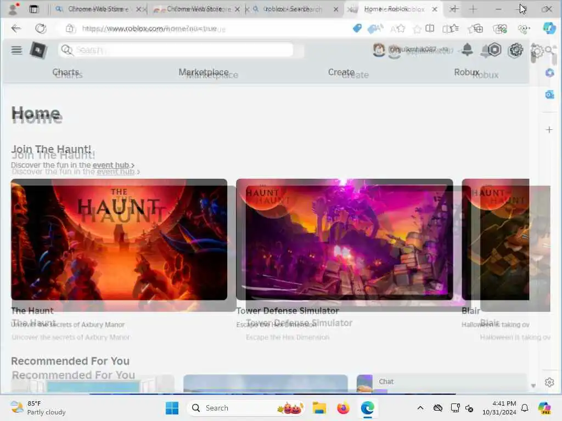Image resolution: width=562 pixels, height=421 pixels.
Task: Open the Windows Start menu
Action: coord(172,408)
